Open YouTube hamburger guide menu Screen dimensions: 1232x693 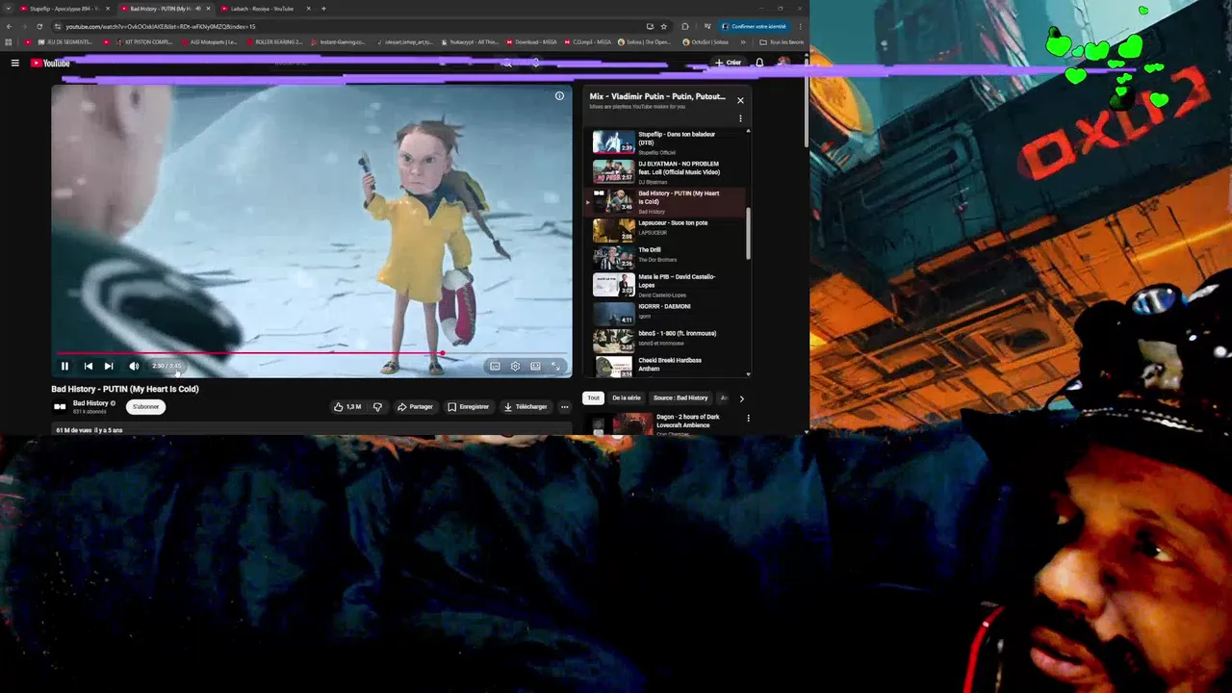point(14,63)
